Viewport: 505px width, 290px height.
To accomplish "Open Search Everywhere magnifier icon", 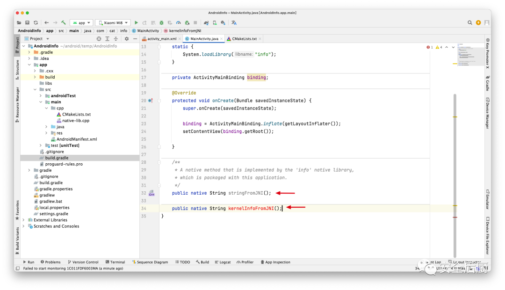I will coord(470,22).
